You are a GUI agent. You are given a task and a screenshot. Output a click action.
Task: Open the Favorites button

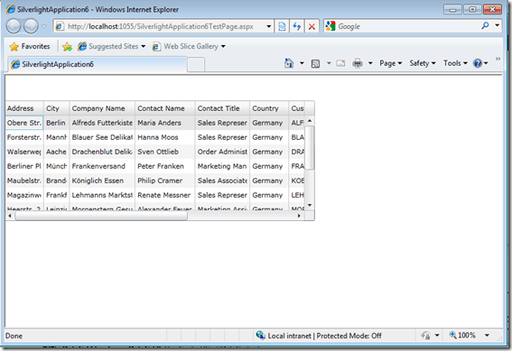click(x=30, y=47)
